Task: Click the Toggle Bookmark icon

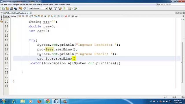Action: (55, 16)
